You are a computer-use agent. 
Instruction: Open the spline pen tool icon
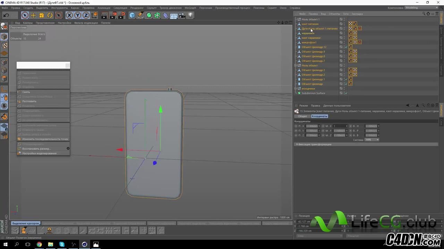tap(140, 15)
